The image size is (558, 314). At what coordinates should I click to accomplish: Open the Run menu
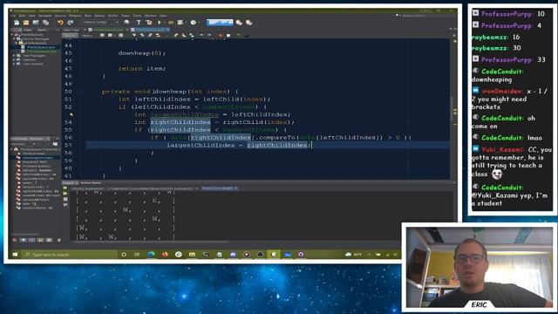pyautogui.click(x=87, y=16)
